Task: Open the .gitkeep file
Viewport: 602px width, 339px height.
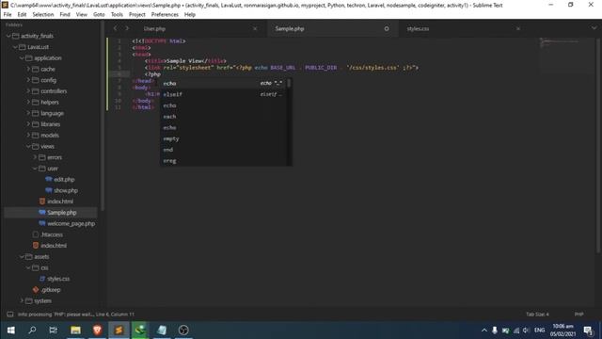Action: pyautogui.click(x=51, y=290)
